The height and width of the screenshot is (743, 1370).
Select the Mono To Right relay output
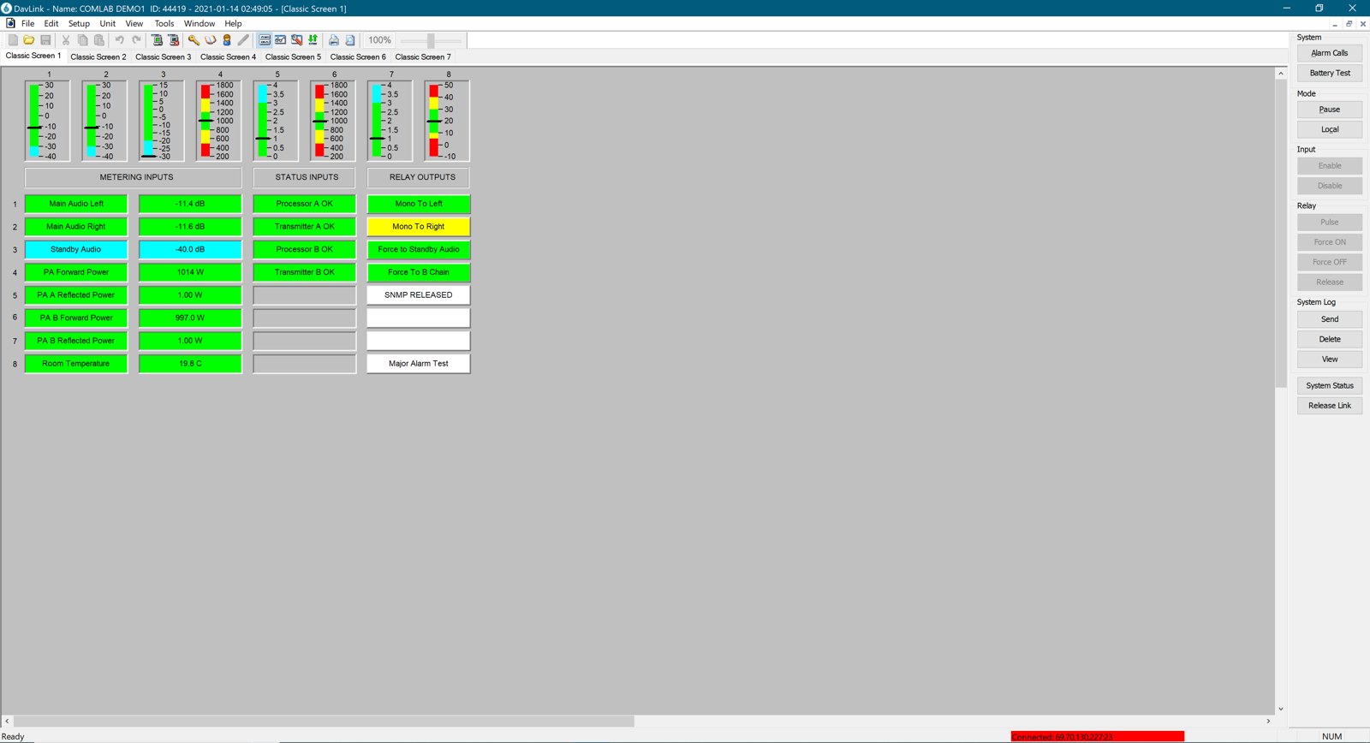pyautogui.click(x=419, y=227)
